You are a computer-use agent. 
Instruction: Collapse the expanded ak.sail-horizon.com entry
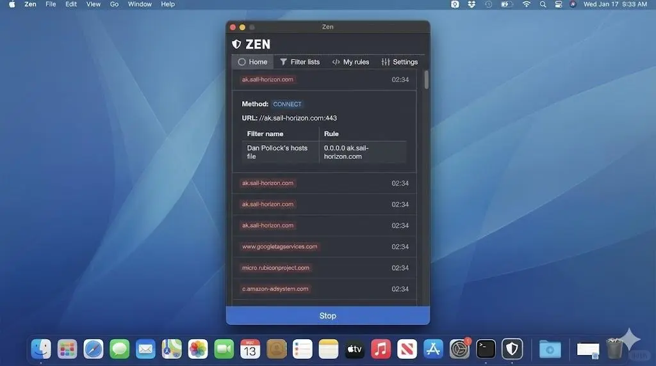coord(324,79)
